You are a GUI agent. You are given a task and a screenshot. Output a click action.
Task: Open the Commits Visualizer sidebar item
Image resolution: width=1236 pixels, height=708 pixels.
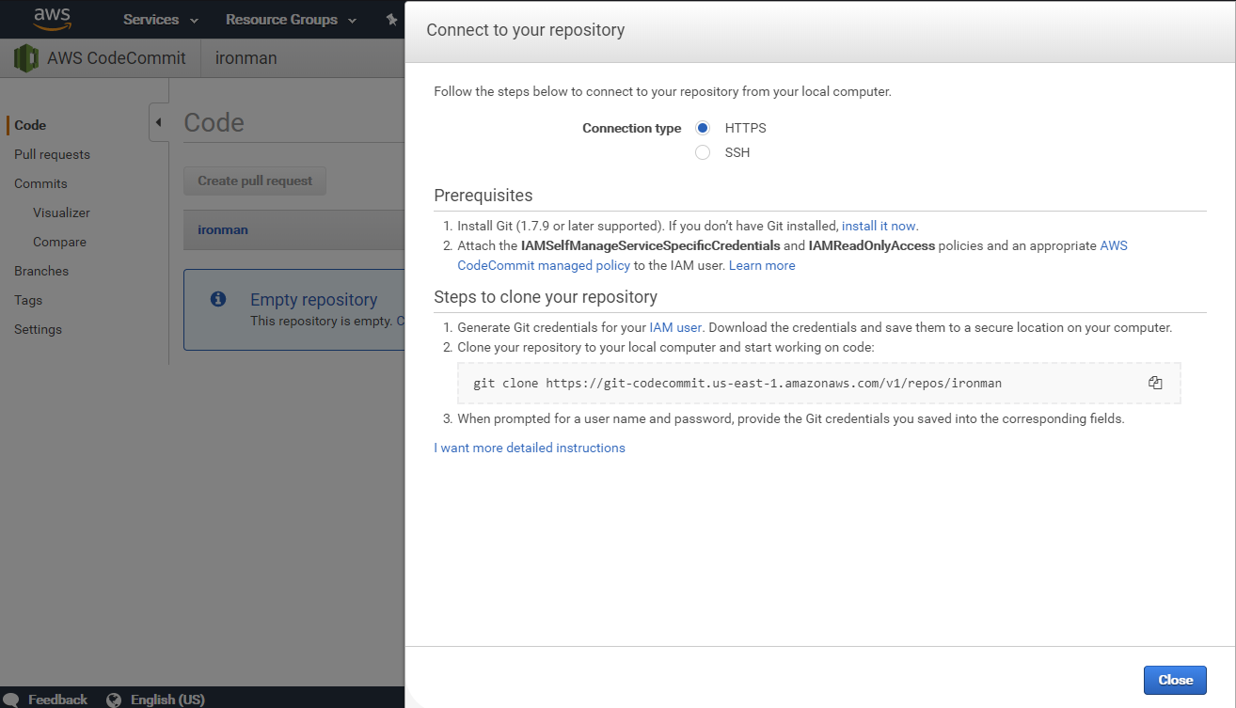tap(61, 212)
